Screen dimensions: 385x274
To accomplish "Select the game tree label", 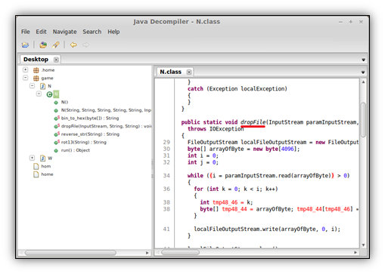I will pyautogui.click(x=47, y=79).
